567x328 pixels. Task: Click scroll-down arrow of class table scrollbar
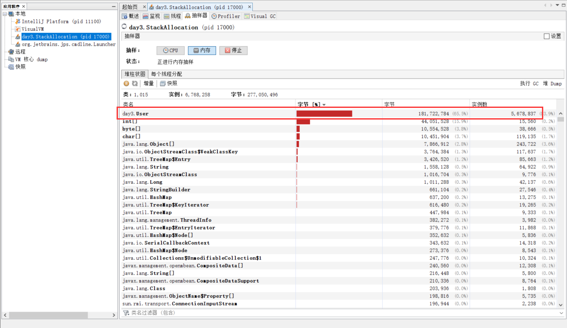pyautogui.click(x=561, y=304)
